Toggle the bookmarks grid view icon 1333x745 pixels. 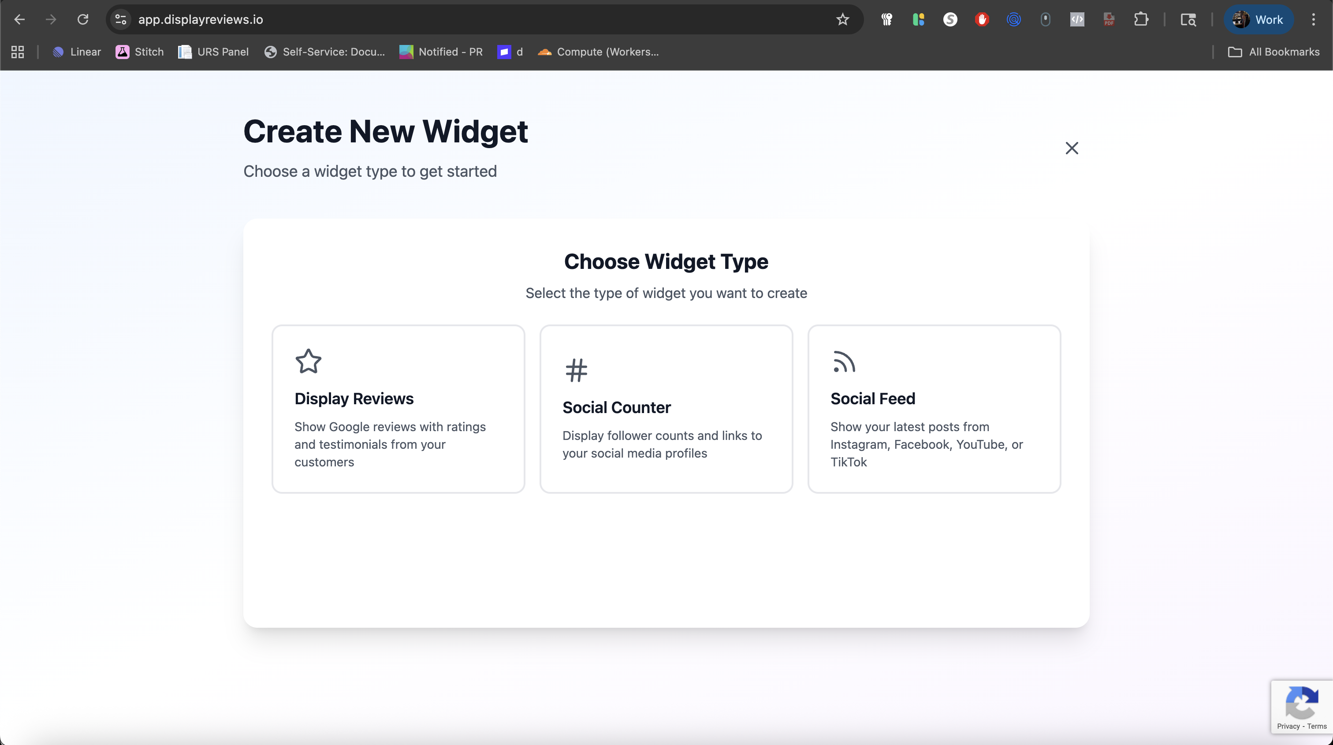[17, 52]
